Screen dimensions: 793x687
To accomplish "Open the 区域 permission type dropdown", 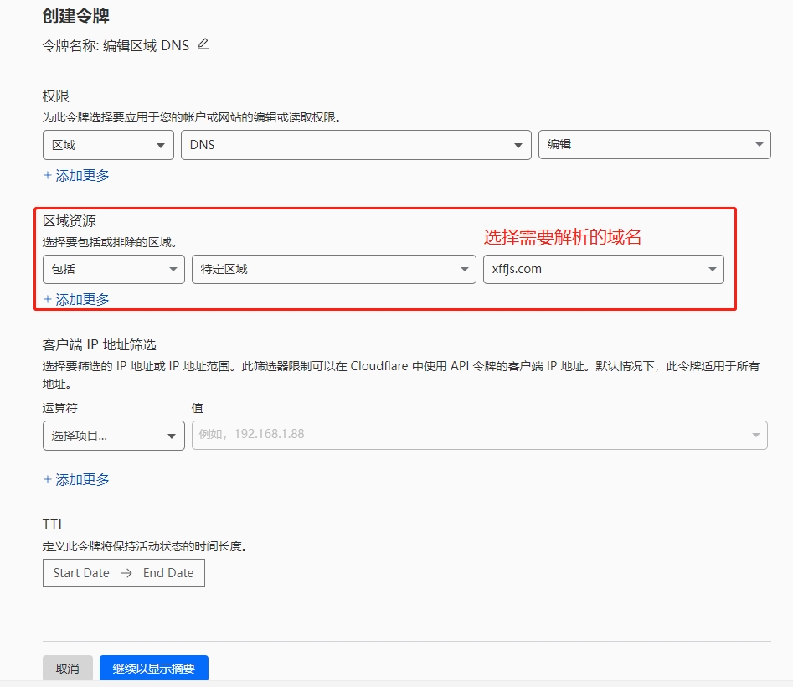I will point(108,145).
